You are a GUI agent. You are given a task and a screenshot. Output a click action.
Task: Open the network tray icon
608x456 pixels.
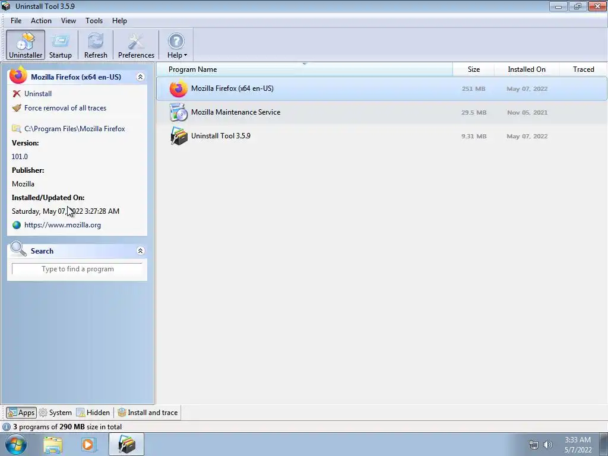[x=534, y=445]
